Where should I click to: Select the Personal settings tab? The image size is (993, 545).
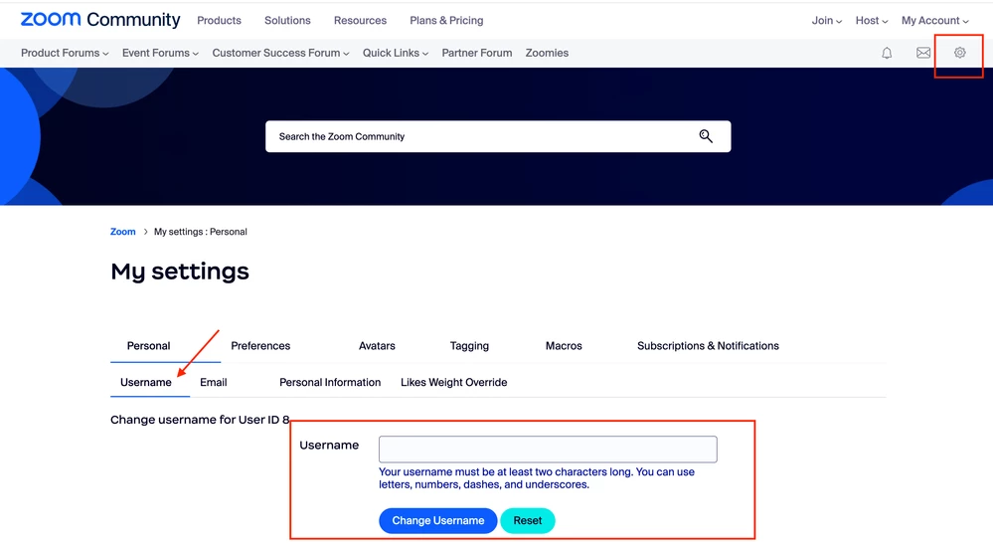(148, 346)
